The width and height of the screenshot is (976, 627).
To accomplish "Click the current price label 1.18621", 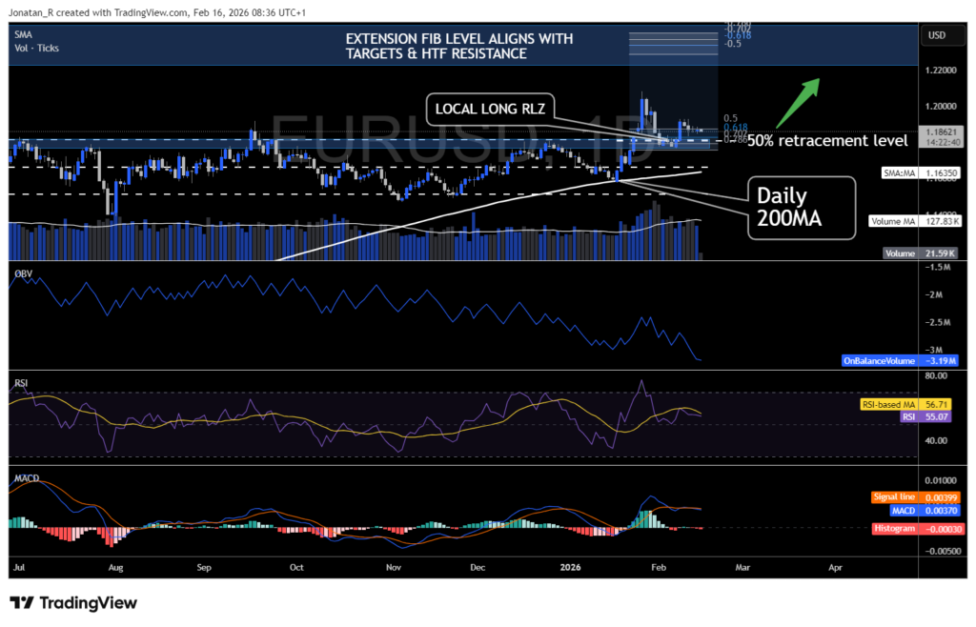I will click(x=942, y=131).
